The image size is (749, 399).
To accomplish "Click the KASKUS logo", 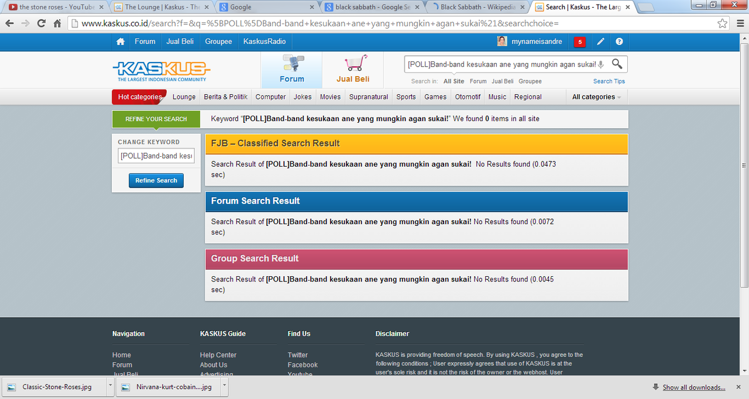I will pyautogui.click(x=161, y=70).
